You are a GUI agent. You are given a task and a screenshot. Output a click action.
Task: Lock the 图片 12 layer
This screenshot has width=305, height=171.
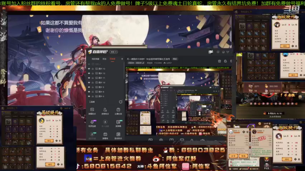tap(93, 73)
